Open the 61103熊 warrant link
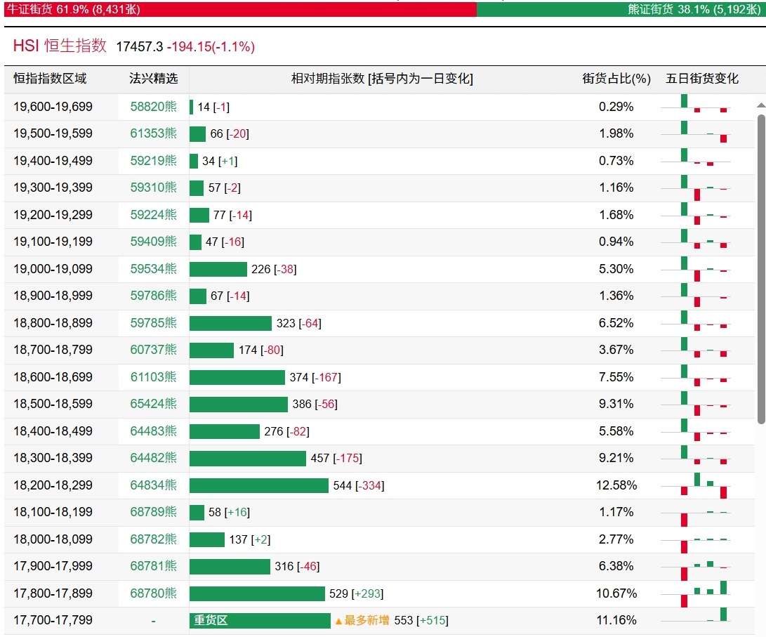 [x=153, y=377]
